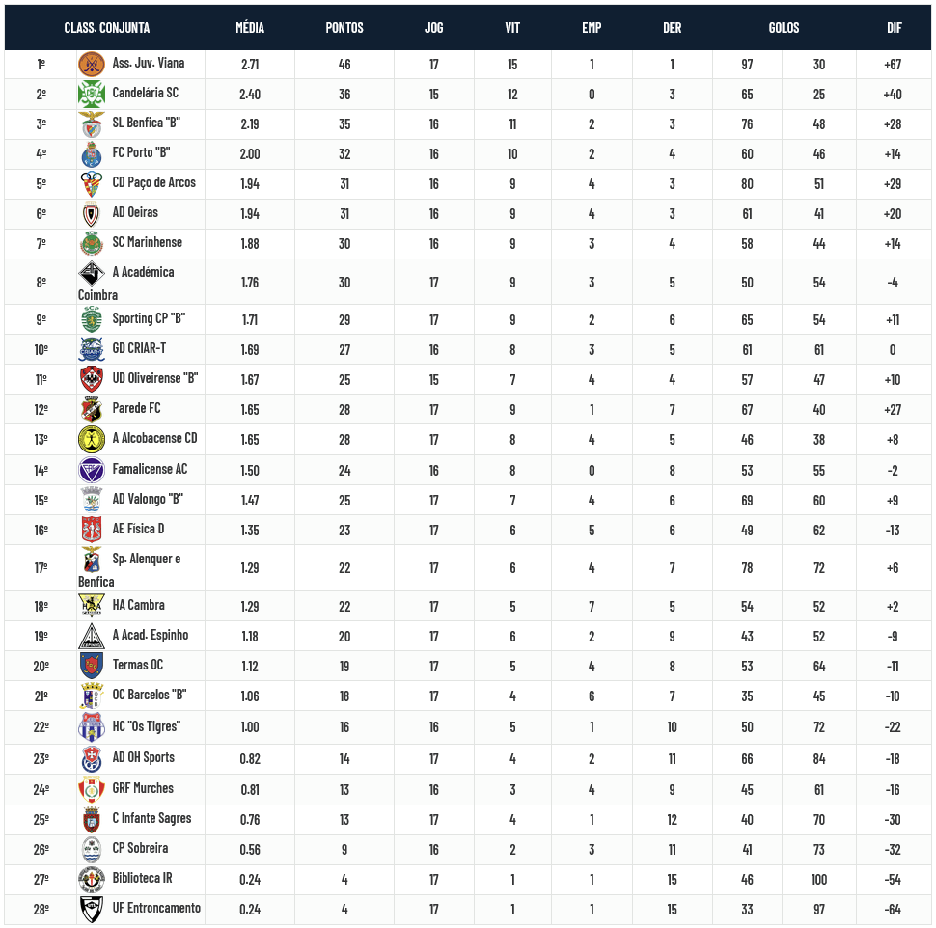Click the A Alcobacense CD yellow logo

point(91,439)
